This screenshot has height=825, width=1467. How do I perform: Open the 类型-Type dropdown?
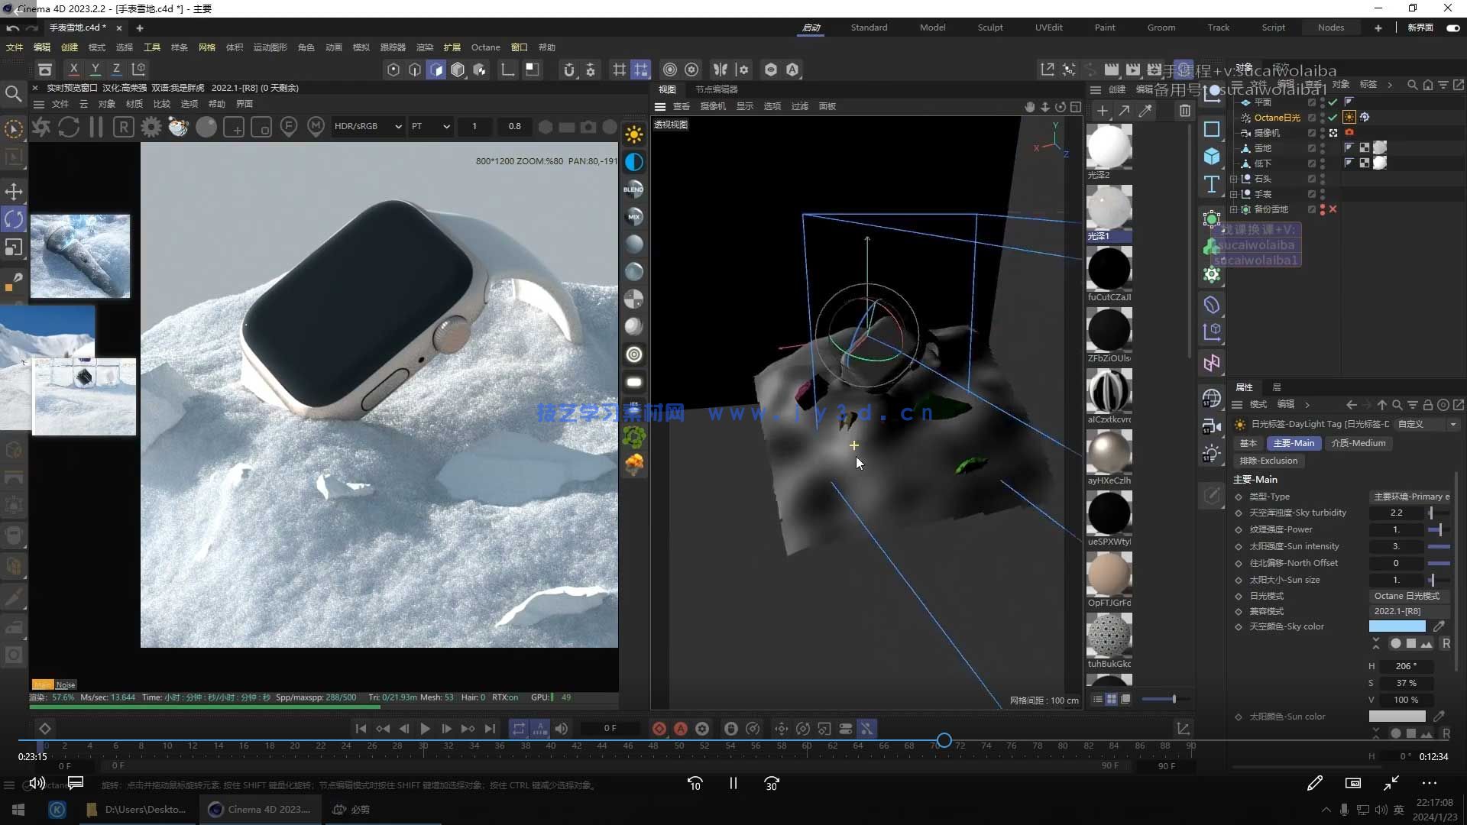click(x=1410, y=497)
